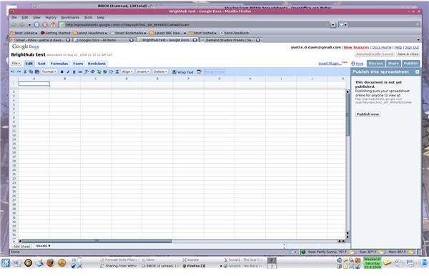Click the Publish now button
This screenshot has height=276, width=429.
coord(368,114)
